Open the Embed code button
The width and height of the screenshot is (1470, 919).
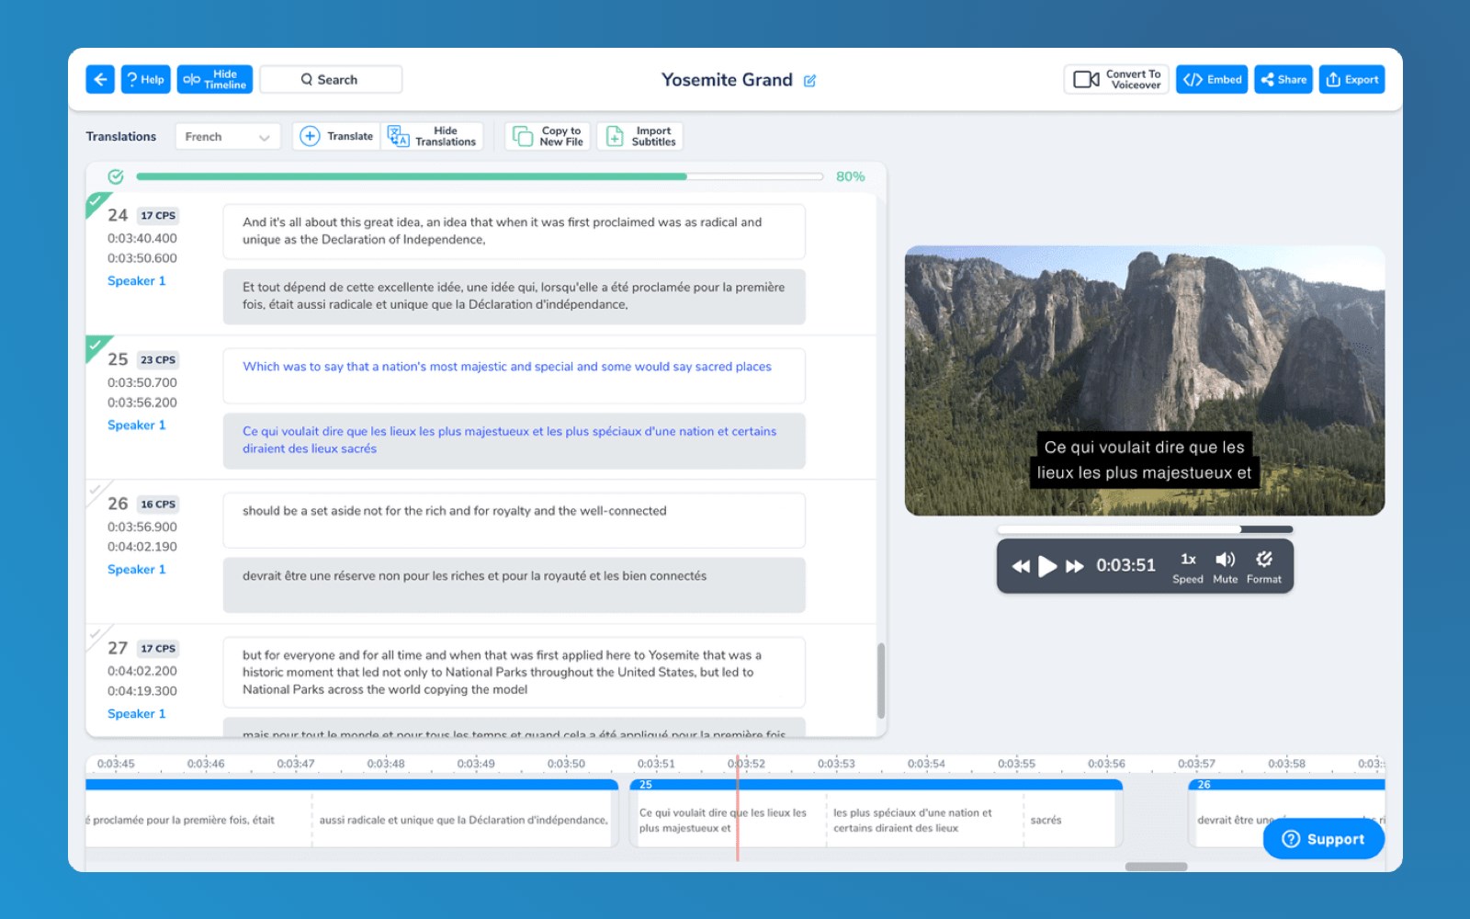point(1212,79)
